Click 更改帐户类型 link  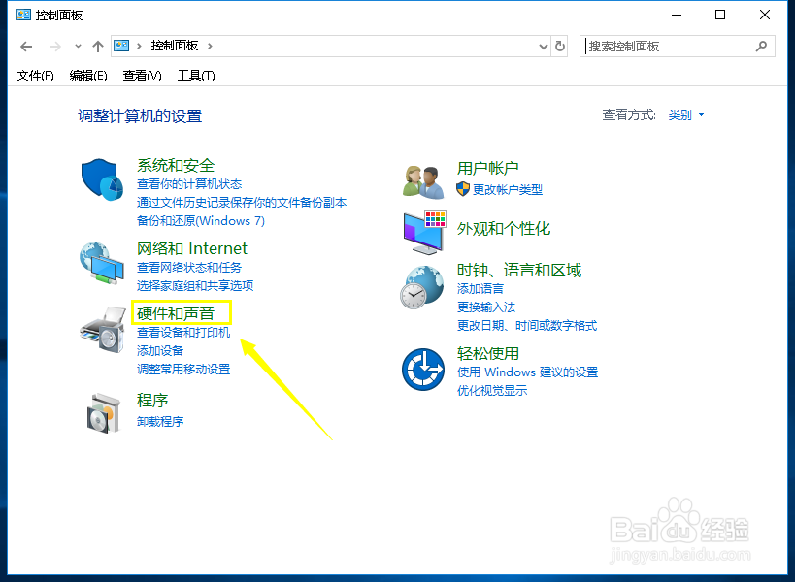[x=508, y=189]
